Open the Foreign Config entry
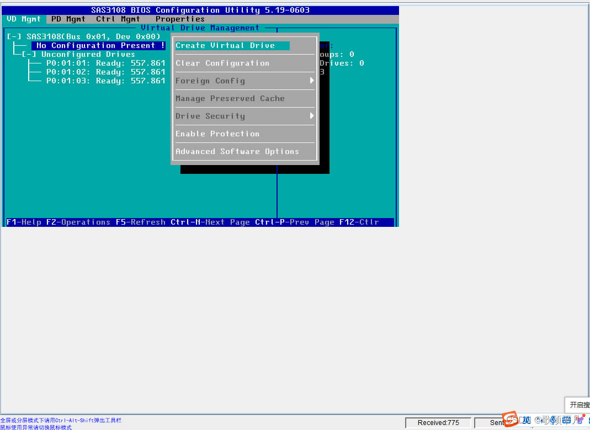Viewport: 590px width, 430px height. click(210, 81)
